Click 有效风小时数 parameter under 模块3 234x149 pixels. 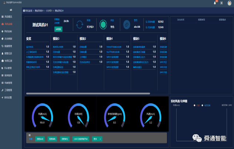[x=58, y=47]
